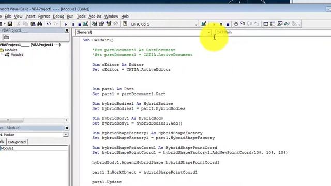
Task: Select Module1 in the project tree
Action: tap(17, 55)
